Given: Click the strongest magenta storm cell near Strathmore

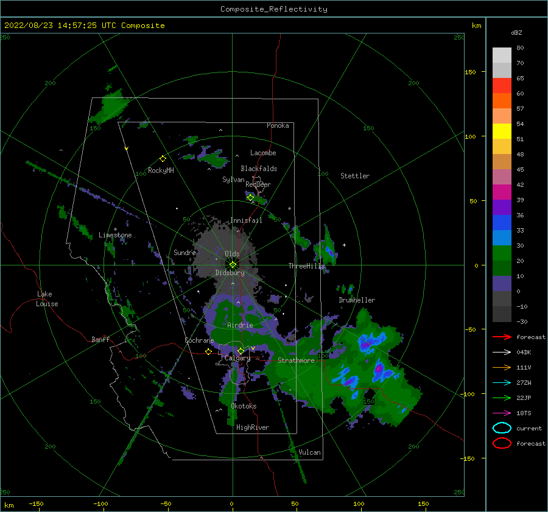Looking at the screenshot, I should pos(378,369).
